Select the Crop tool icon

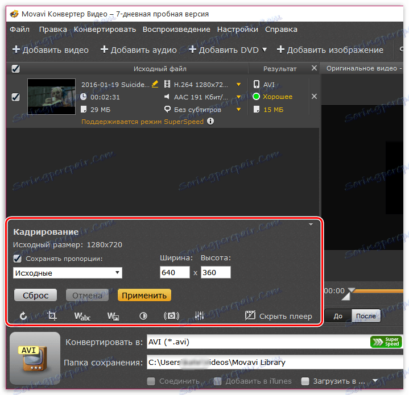click(x=52, y=316)
